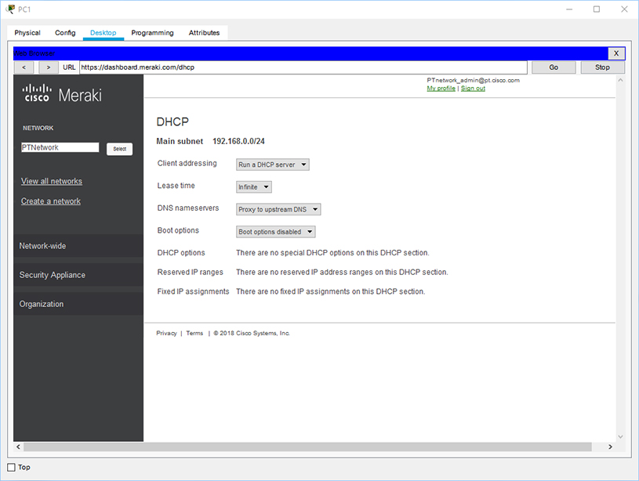Viewport: 639px width, 481px height.
Task: Click the vertical scrollbar down arrow
Action: [x=620, y=436]
